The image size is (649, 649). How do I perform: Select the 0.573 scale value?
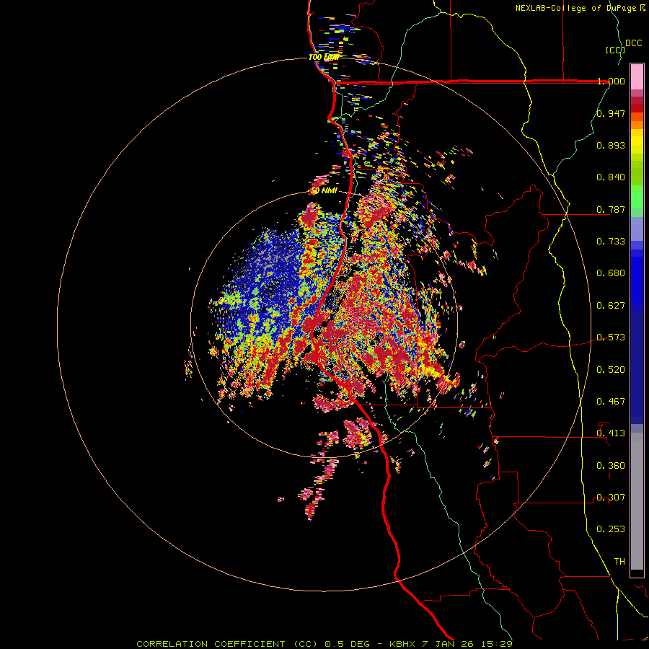pyautogui.click(x=611, y=337)
